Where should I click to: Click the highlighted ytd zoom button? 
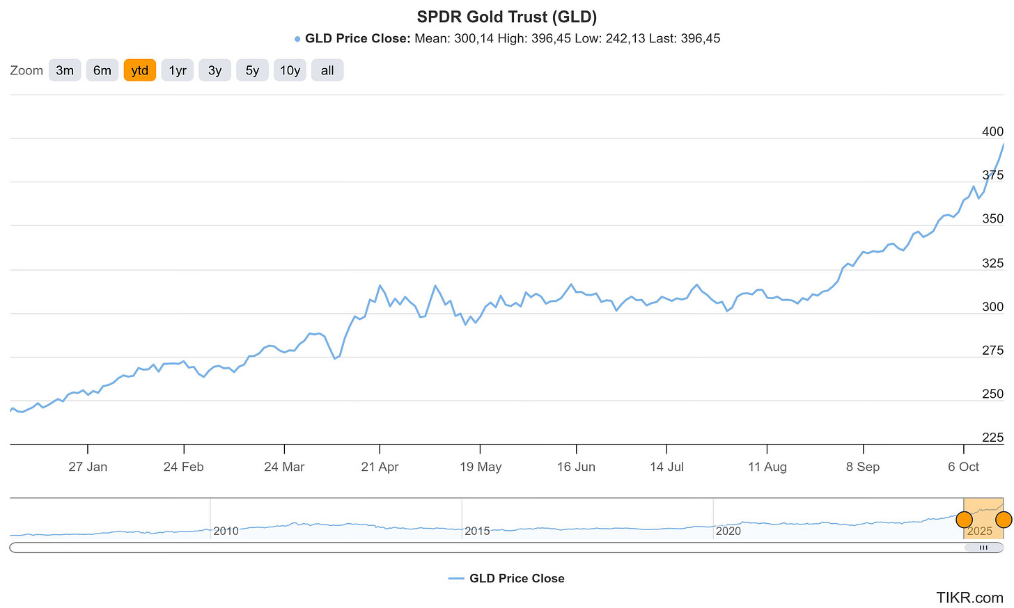coord(139,70)
